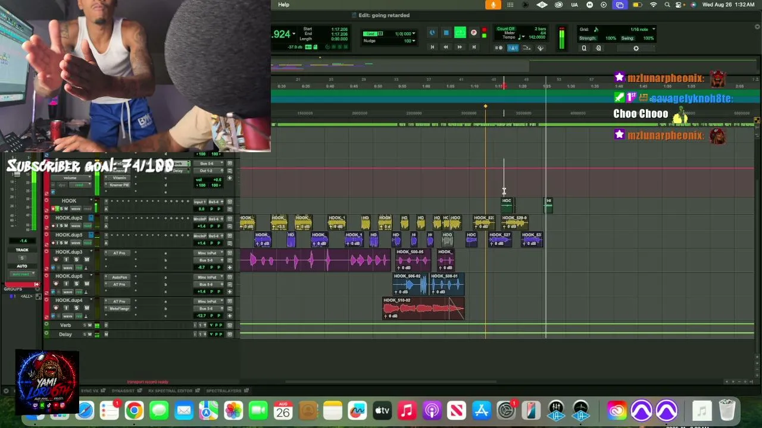Select the blue HOOK_506-02 audio clip
The width and height of the screenshot is (762, 428).
click(x=410, y=284)
